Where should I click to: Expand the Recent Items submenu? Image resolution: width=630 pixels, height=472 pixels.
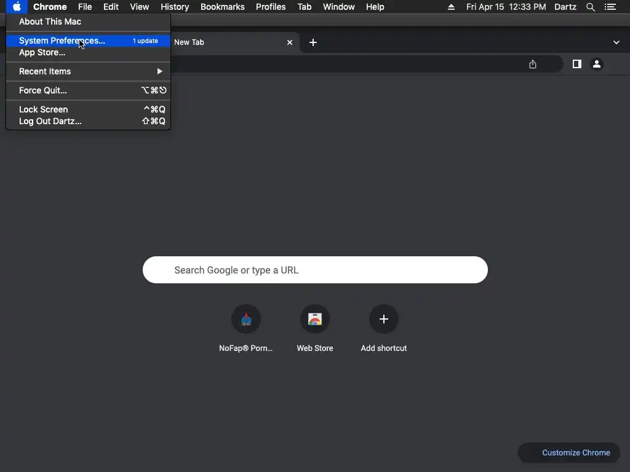[88, 71]
